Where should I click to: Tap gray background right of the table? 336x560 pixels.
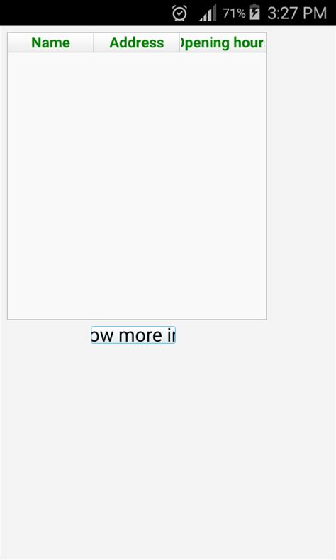pyautogui.click(x=301, y=176)
